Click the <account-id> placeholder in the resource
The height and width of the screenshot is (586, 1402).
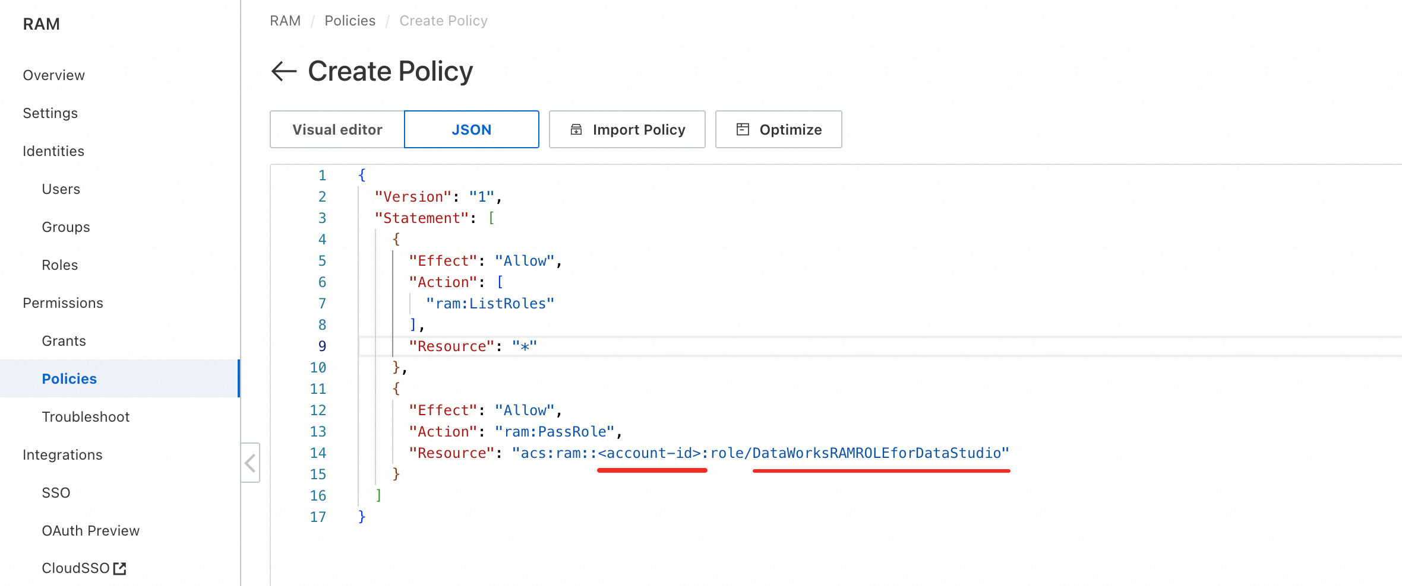tap(650, 453)
